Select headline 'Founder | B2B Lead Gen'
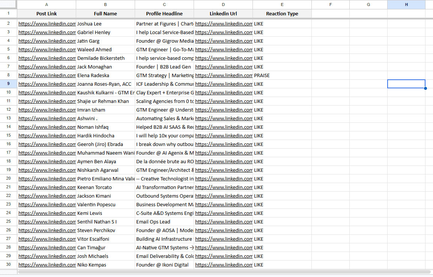Viewport: 433px width, 277px height. point(164,67)
